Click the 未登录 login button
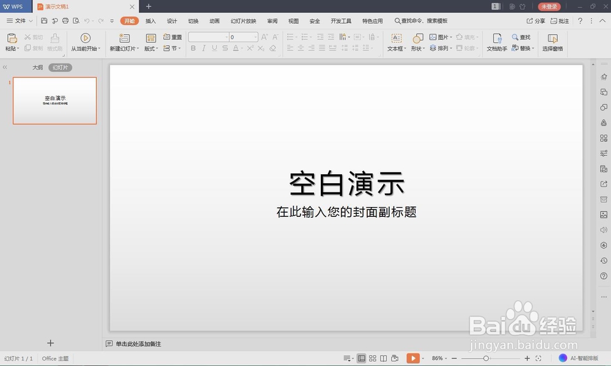Image resolution: width=611 pixels, height=366 pixels. [x=549, y=6]
